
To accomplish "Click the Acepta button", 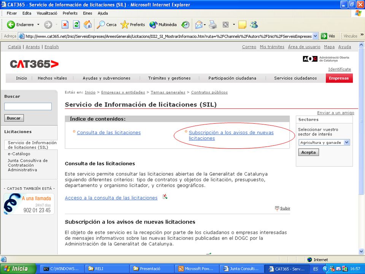I will pyautogui.click(x=308, y=152).
